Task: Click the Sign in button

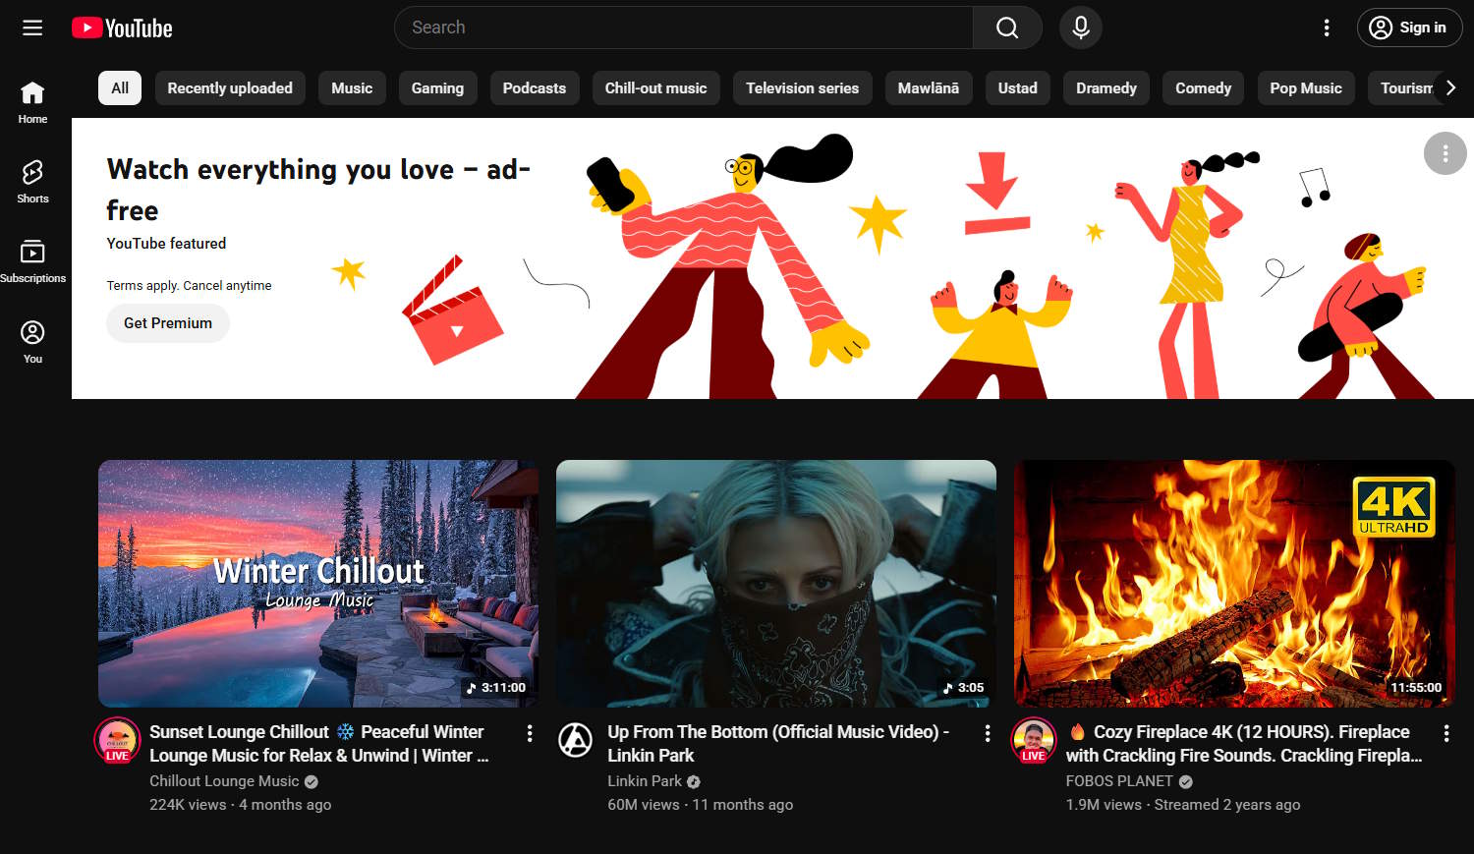Action: pyautogui.click(x=1409, y=28)
